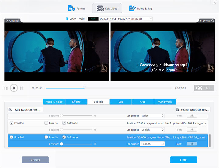Viewport: 219px width, 168px height.
Task: Click the English subtitle position slider
Action: [x=76, y=130]
